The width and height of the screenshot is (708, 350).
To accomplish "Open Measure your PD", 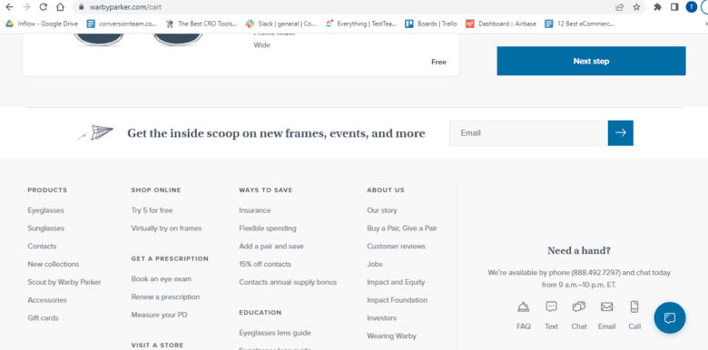I will coord(159,315).
